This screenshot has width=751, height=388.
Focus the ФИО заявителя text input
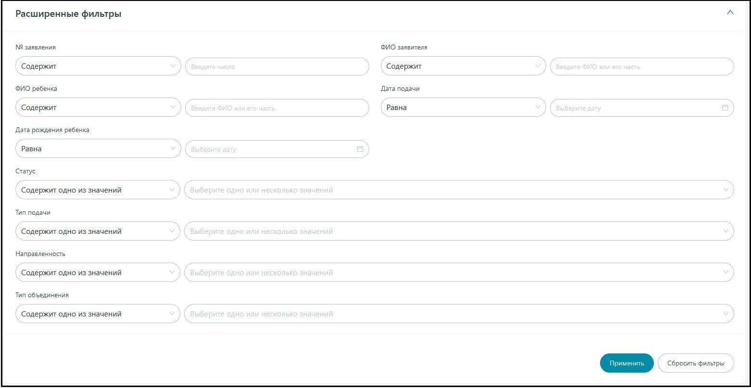642,67
